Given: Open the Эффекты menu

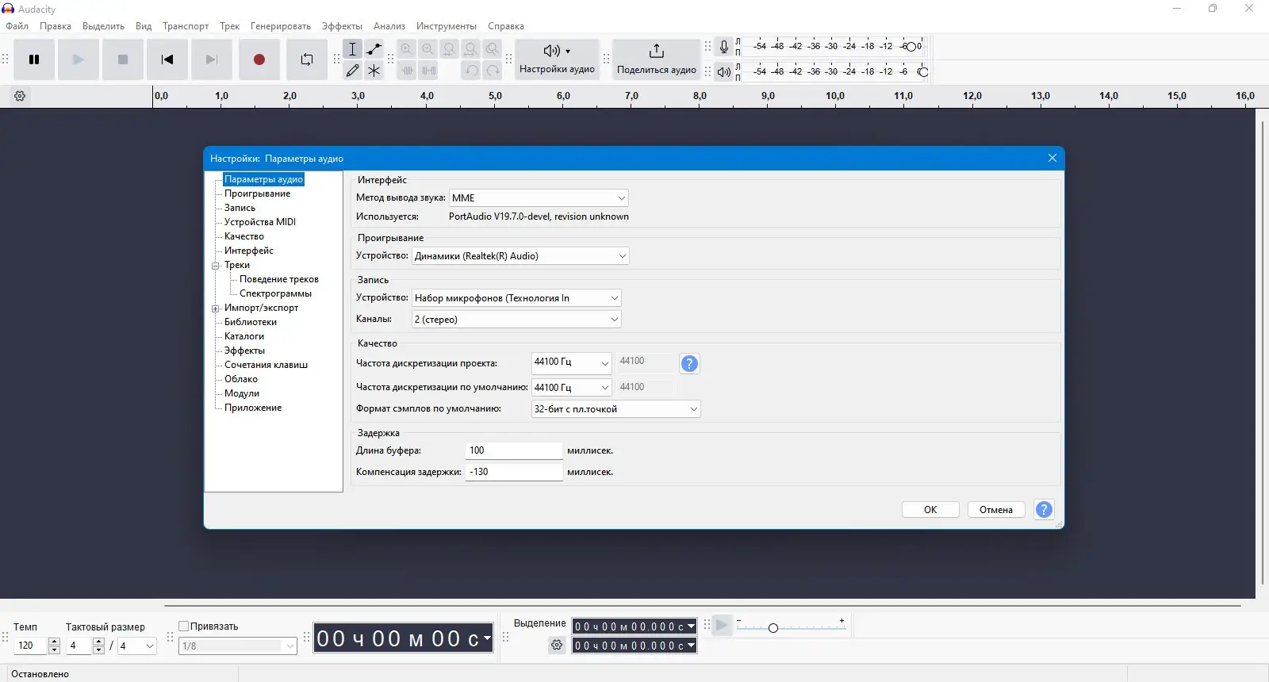Looking at the screenshot, I should [x=342, y=26].
